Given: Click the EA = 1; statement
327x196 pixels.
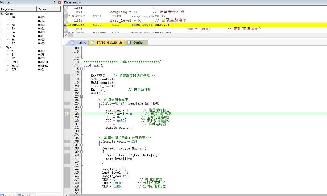Looking at the screenshot, I should click(97, 90).
